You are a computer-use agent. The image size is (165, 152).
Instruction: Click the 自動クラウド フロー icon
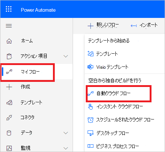pos(91,94)
